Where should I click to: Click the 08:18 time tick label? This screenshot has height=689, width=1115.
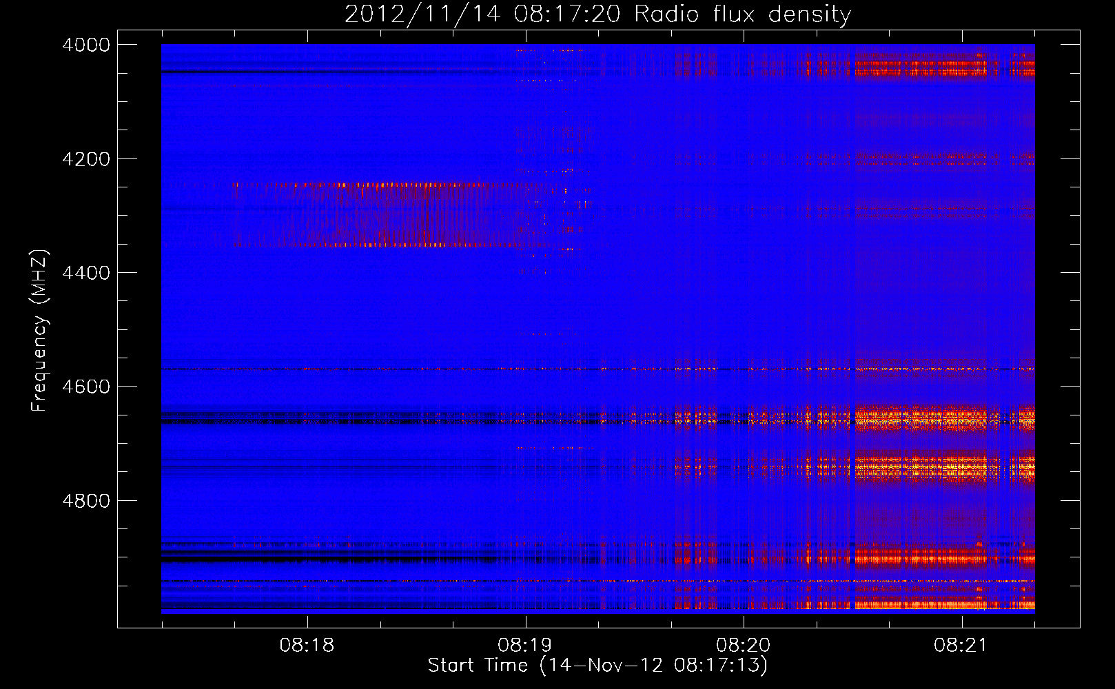[x=307, y=646]
